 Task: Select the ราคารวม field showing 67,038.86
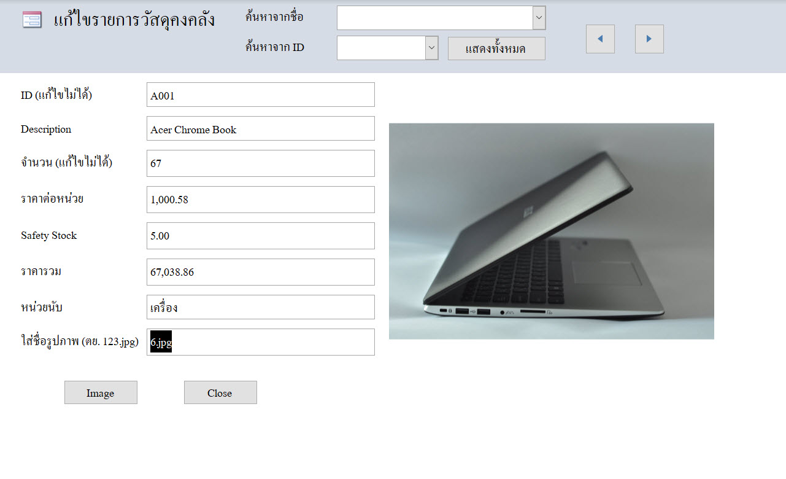[x=260, y=272]
